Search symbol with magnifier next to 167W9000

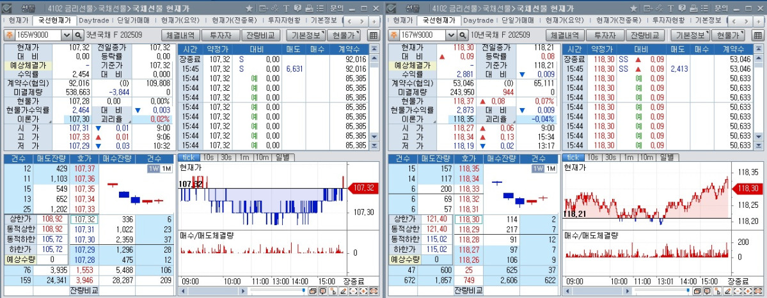(x=463, y=35)
